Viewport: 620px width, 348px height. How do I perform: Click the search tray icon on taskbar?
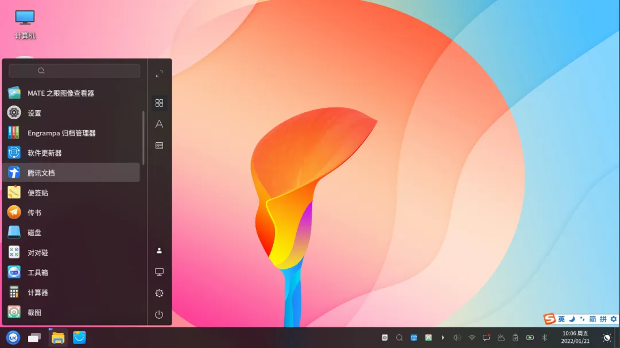400,338
